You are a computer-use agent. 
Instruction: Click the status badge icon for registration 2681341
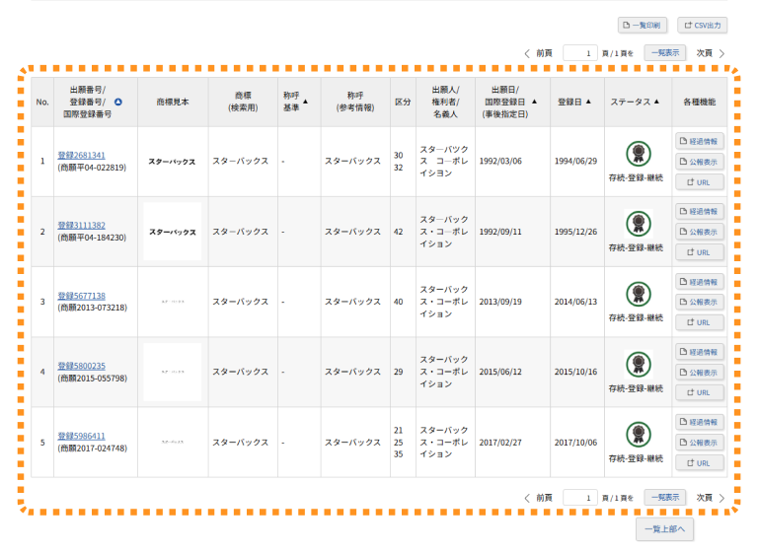click(x=638, y=153)
